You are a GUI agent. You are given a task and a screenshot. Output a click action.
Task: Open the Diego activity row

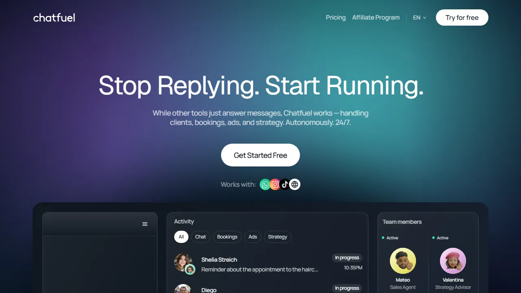[268, 288]
